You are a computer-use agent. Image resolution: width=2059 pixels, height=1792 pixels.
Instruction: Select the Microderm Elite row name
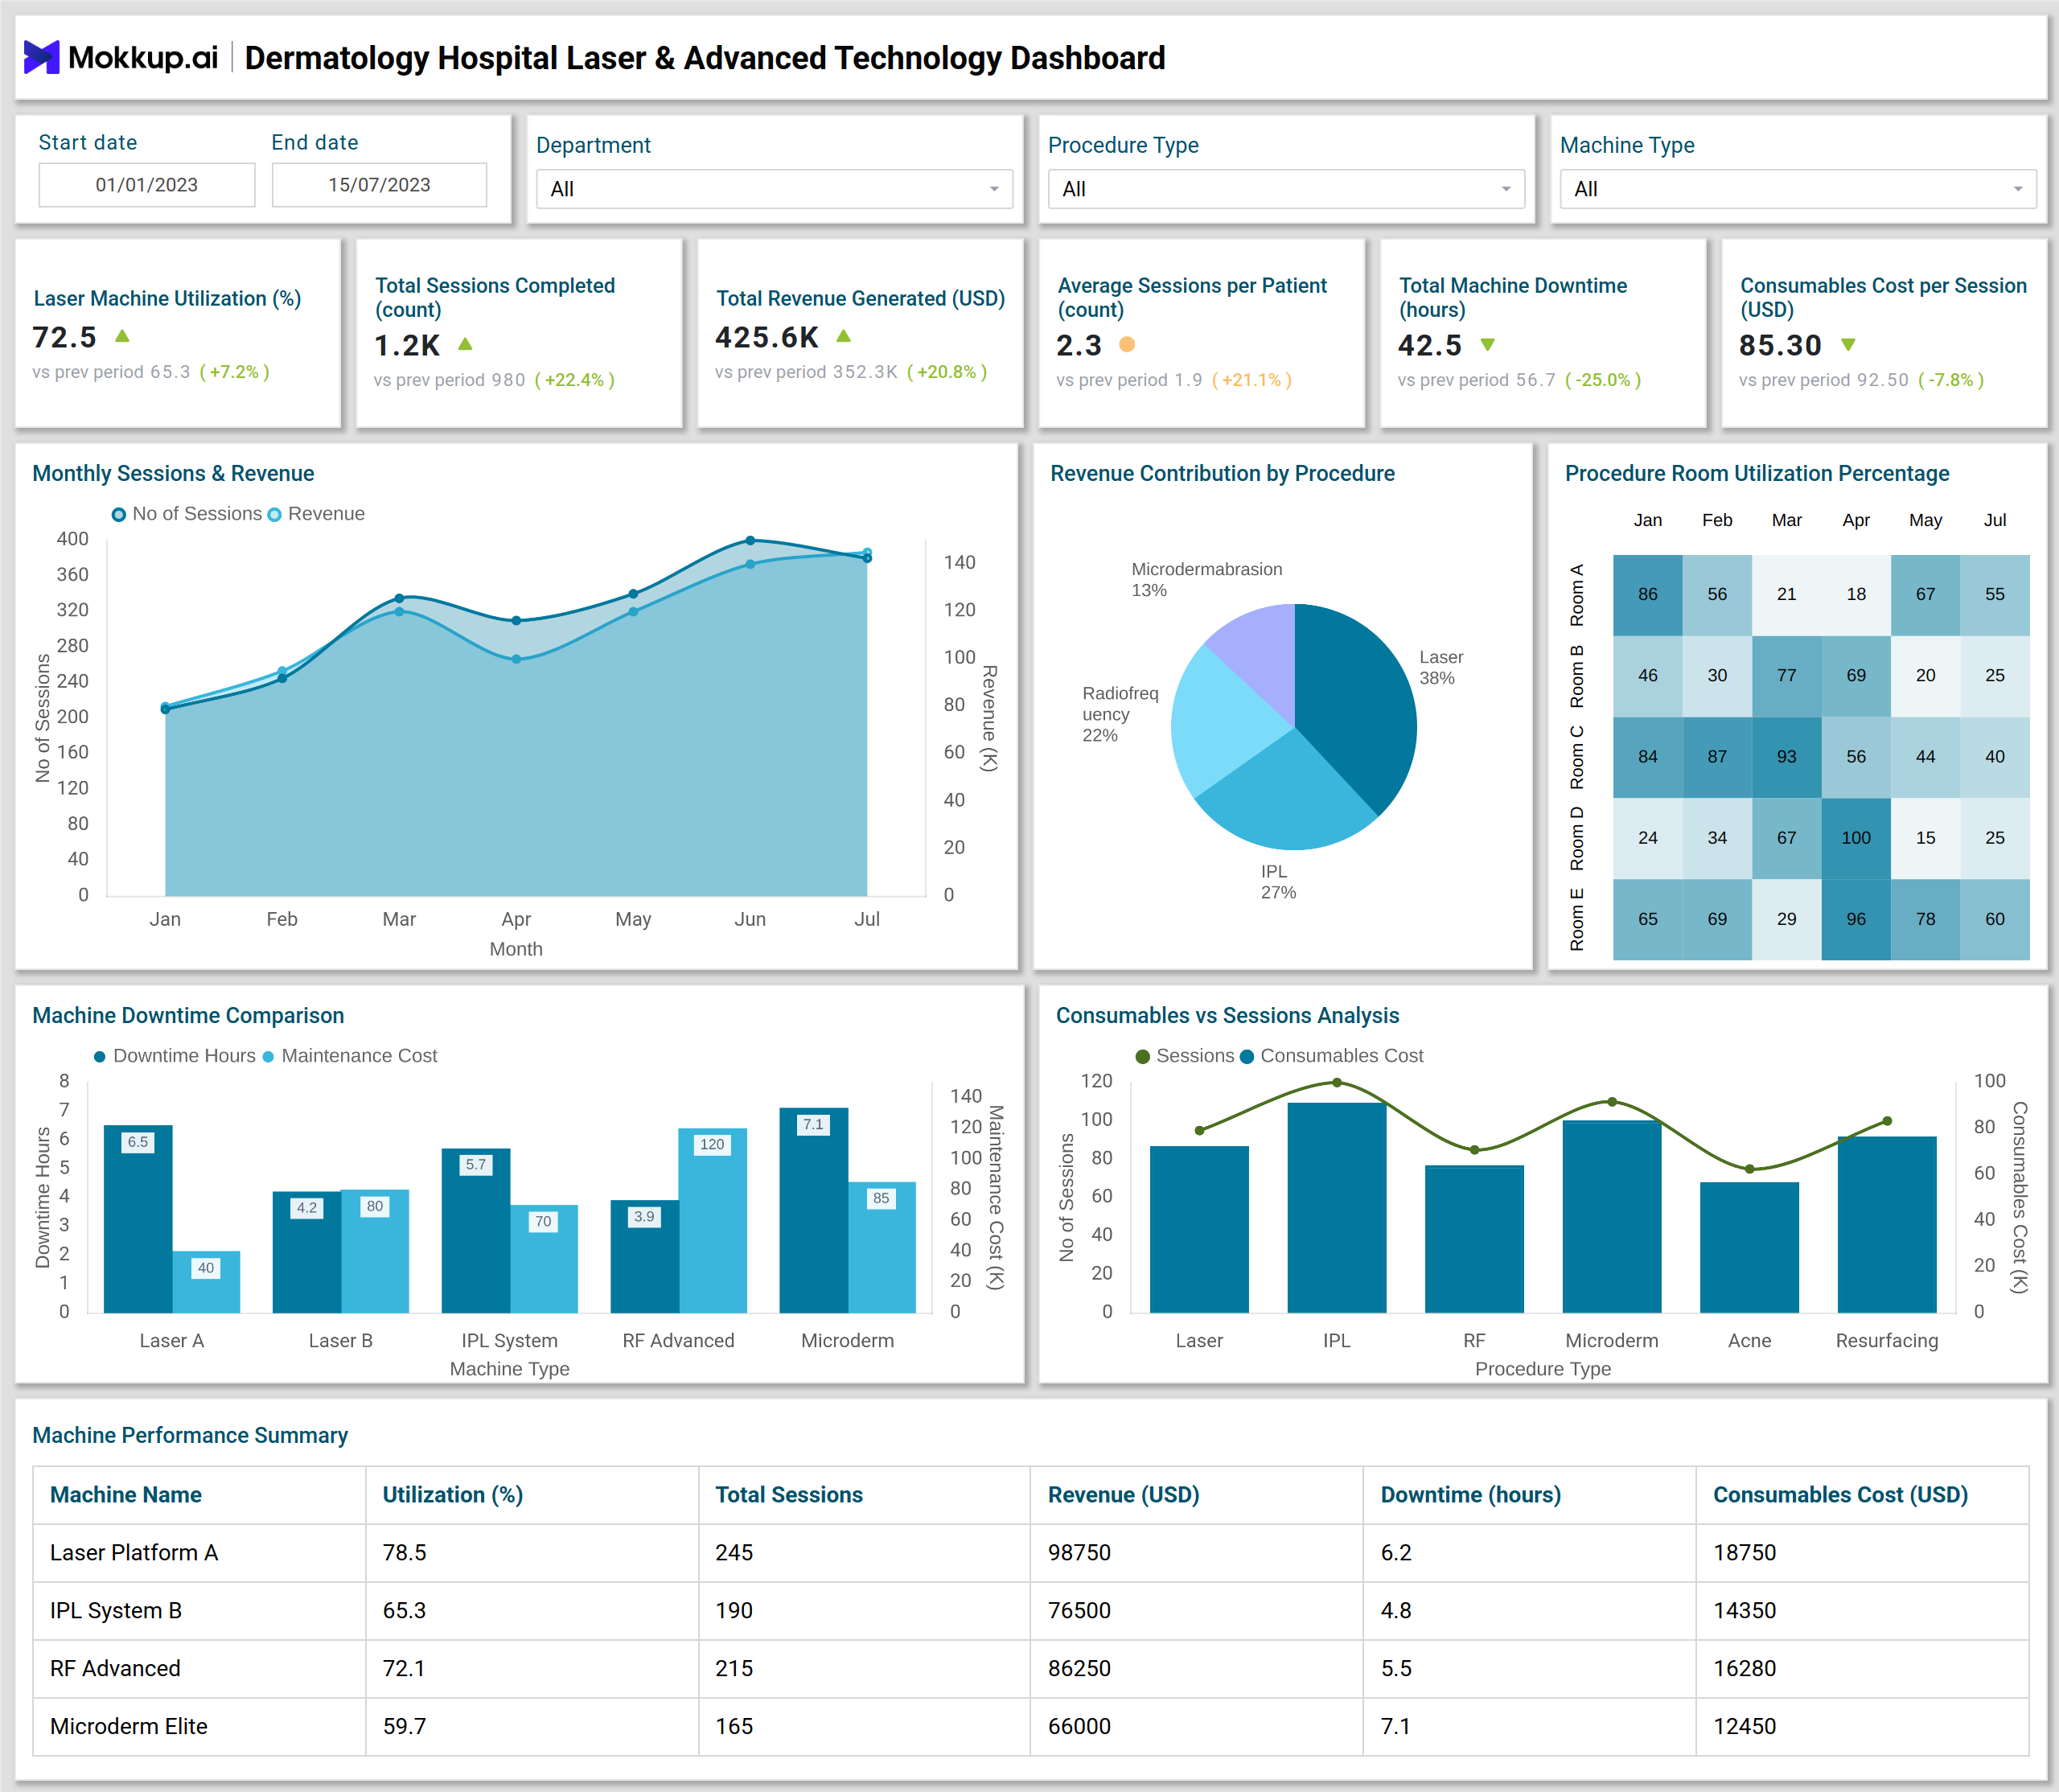(x=129, y=1727)
